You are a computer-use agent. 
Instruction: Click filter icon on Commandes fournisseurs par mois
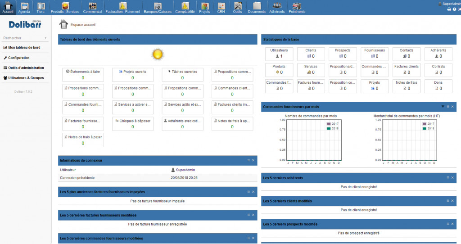[x=443, y=106]
